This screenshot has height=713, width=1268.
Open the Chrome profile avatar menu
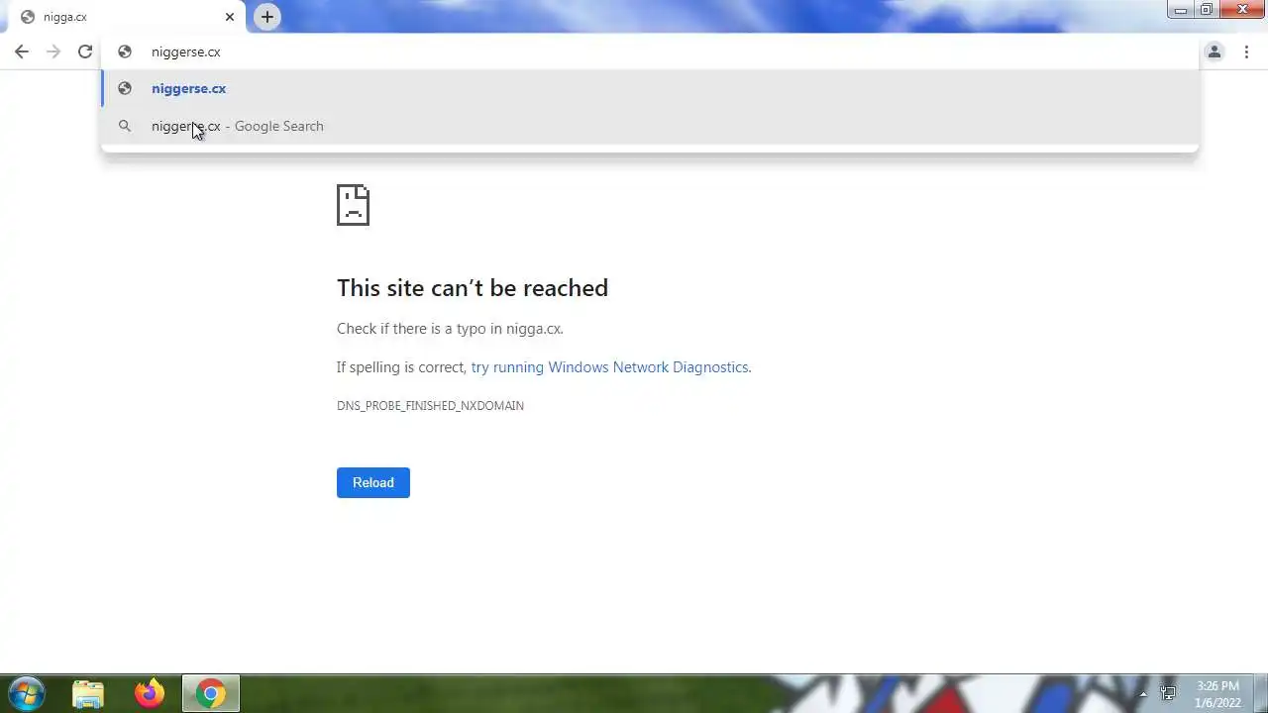[1215, 51]
